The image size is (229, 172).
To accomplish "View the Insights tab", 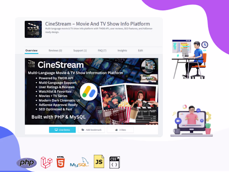I will coord(122,50).
